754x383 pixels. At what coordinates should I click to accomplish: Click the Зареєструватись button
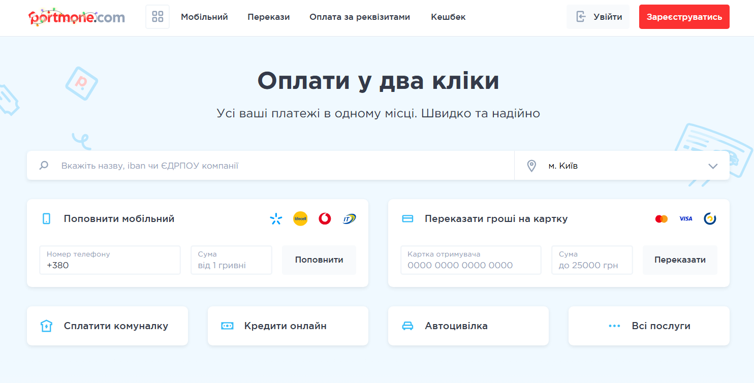click(x=684, y=17)
